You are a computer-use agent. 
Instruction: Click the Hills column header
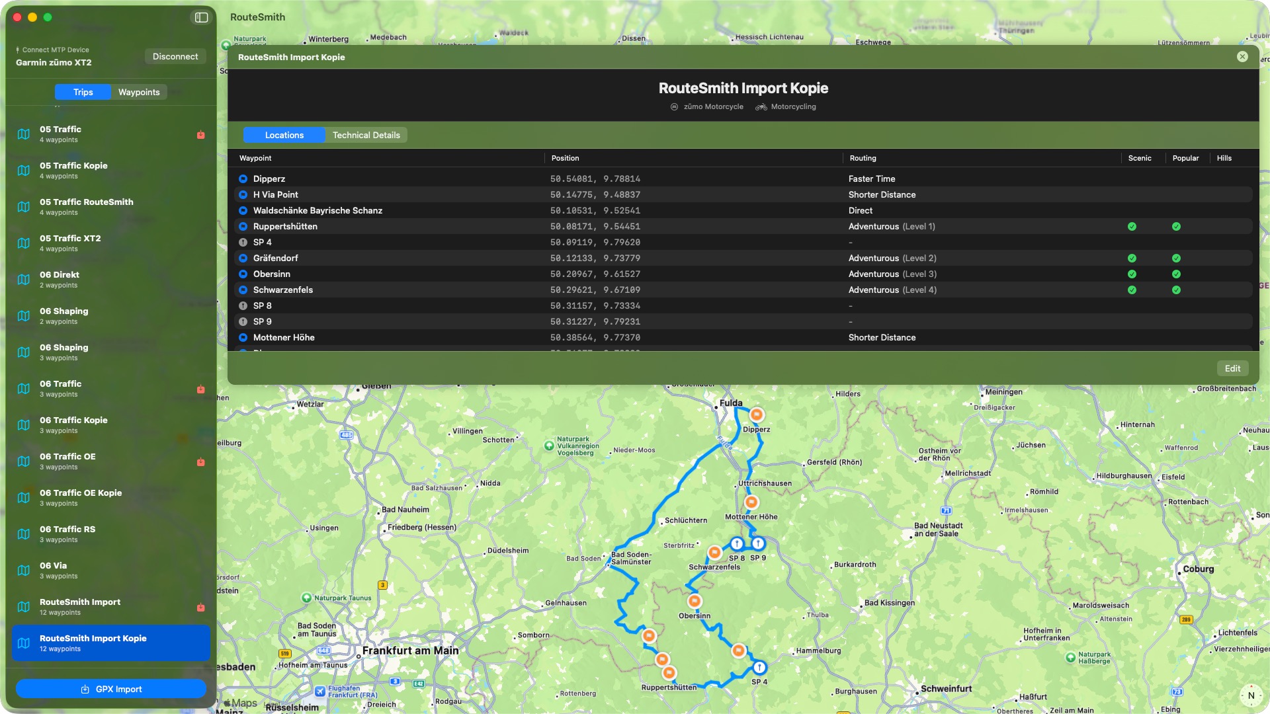[x=1224, y=158]
